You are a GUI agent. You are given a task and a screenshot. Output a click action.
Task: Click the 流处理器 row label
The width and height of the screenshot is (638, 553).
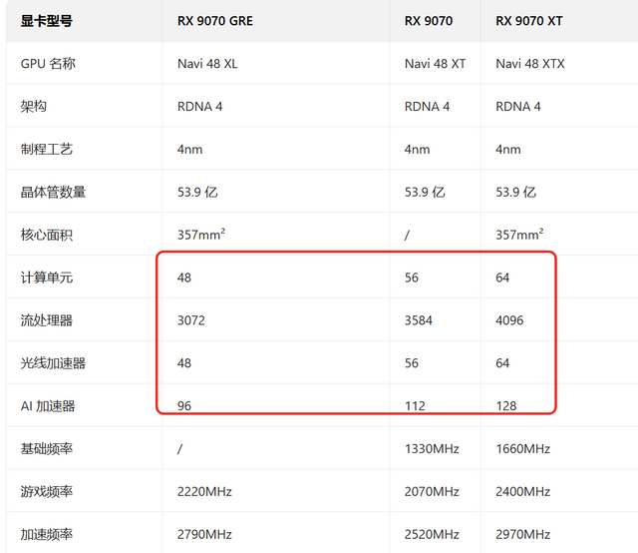47,320
